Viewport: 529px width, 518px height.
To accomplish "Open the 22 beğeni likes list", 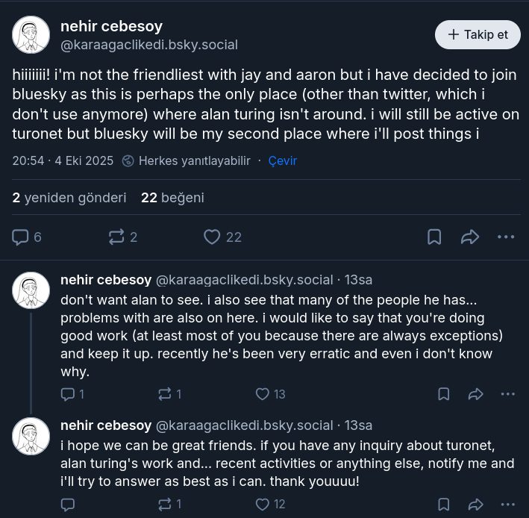I will [x=172, y=198].
